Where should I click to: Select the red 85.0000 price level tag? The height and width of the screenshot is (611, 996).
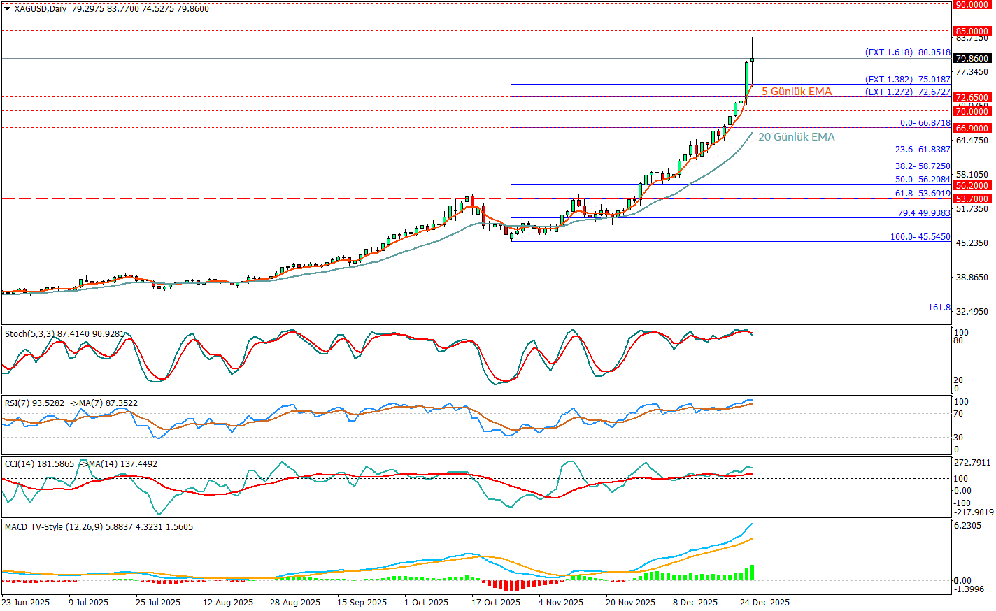972,31
